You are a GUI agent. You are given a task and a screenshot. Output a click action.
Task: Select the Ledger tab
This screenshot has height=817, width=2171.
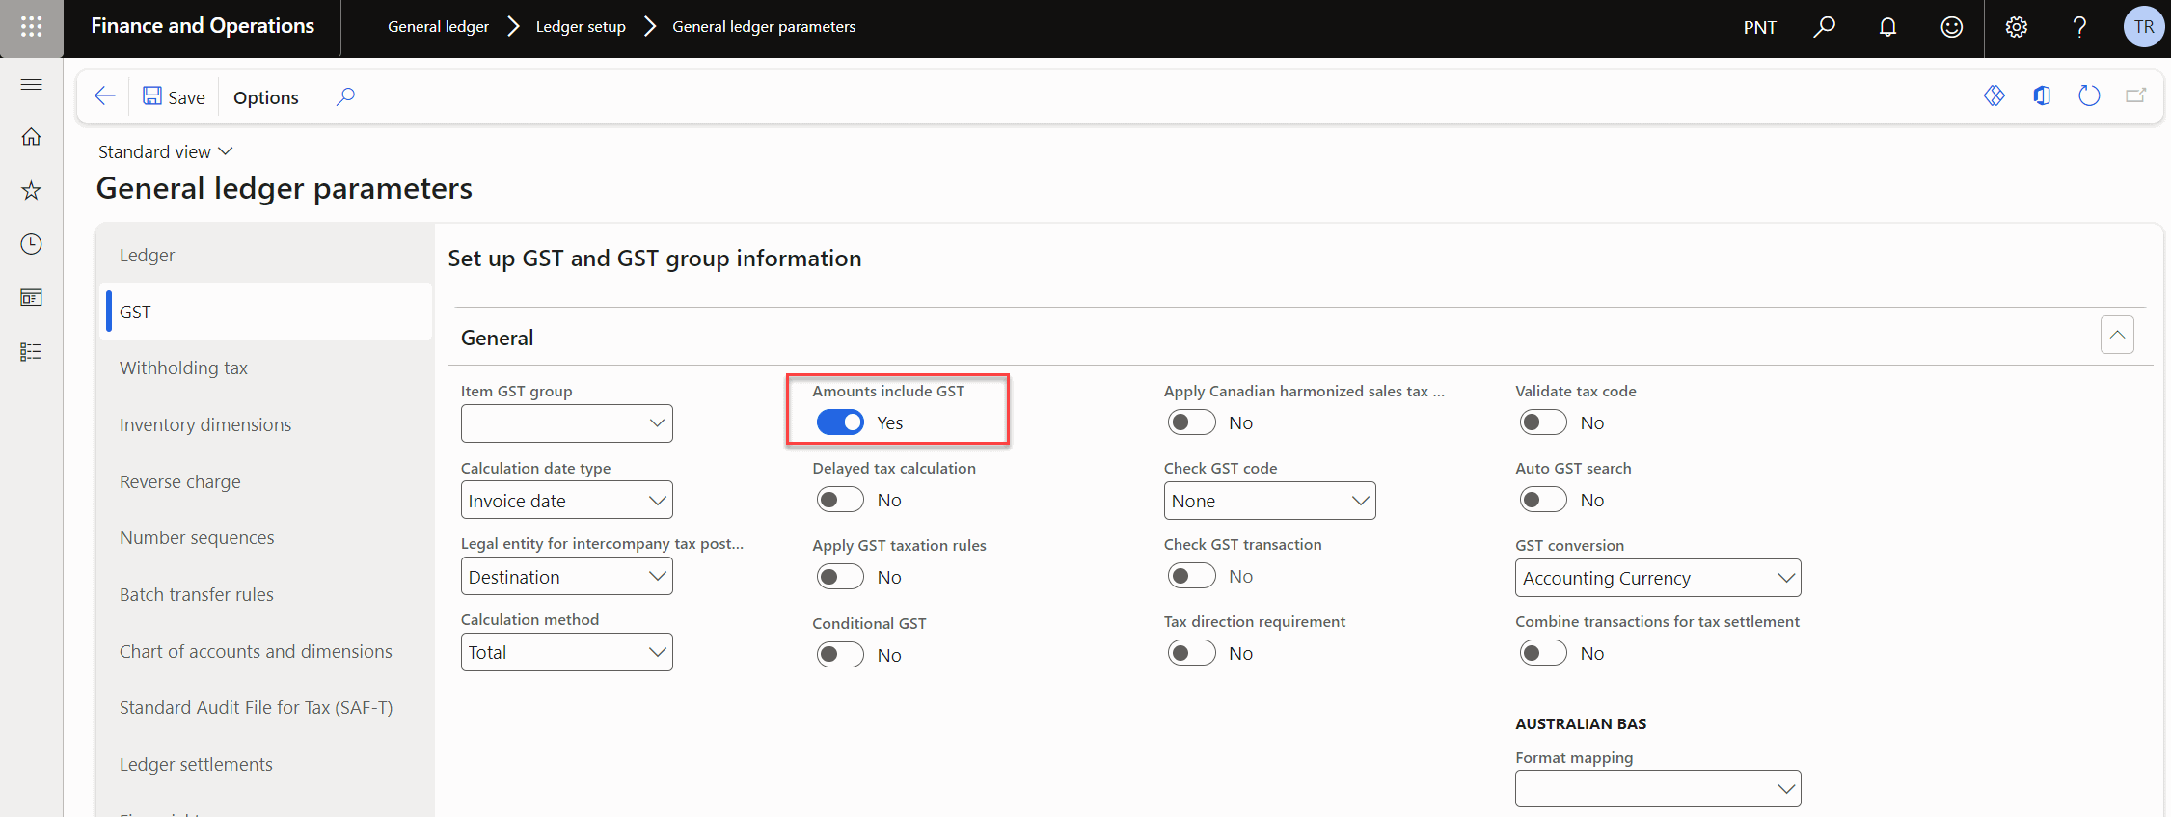[266, 255]
